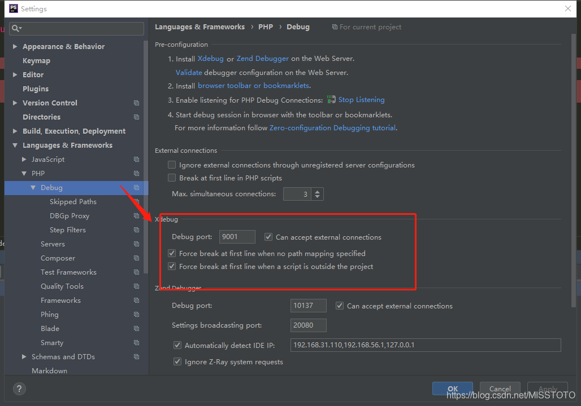Collapse the Languages & Frameworks section

click(x=15, y=145)
